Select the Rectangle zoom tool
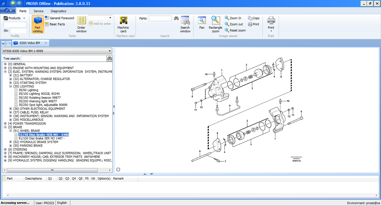This screenshot has height=206, width=381. click(216, 24)
